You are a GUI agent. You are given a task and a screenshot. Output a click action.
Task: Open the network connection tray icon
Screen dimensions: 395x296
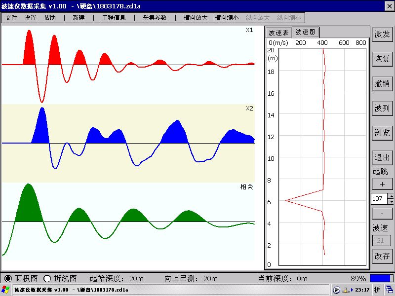point(347,290)
